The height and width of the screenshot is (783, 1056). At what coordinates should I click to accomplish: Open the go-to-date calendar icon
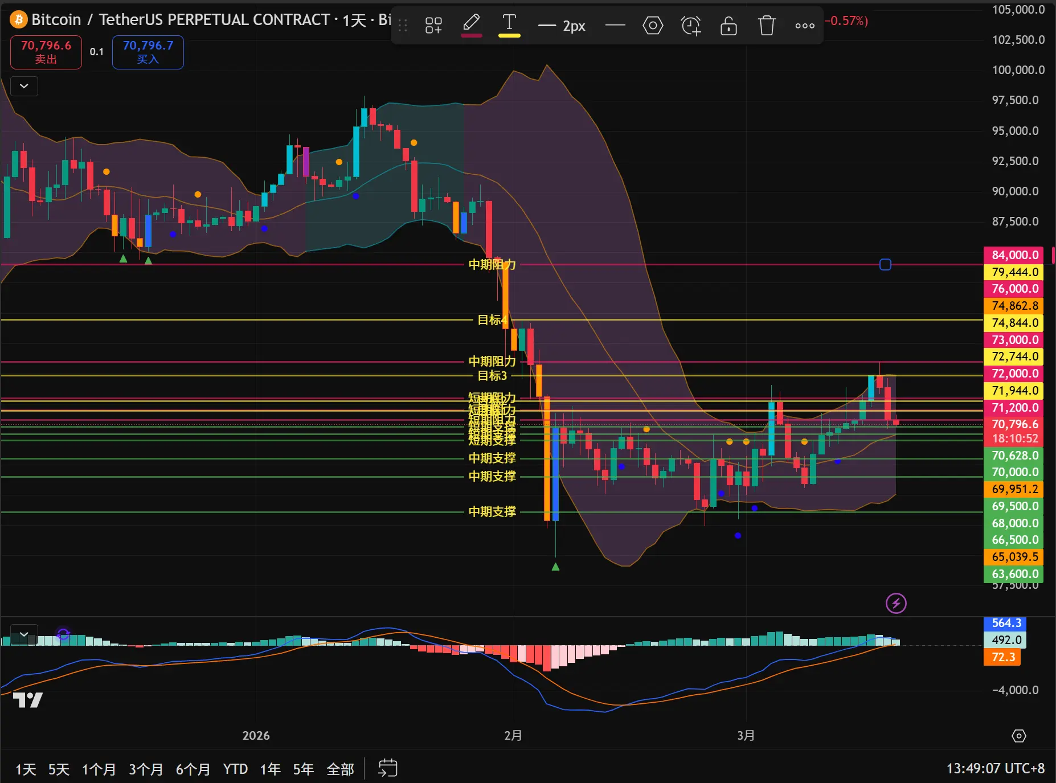point(388,769)
